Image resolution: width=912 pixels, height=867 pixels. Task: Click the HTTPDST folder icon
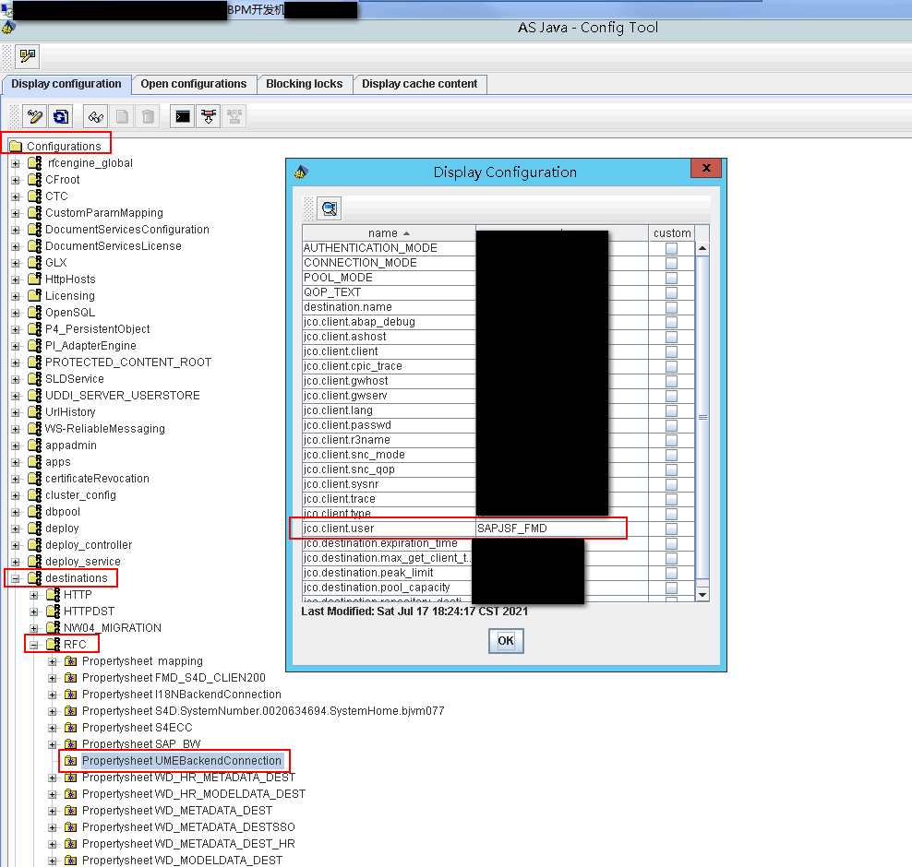pos(53,612)
